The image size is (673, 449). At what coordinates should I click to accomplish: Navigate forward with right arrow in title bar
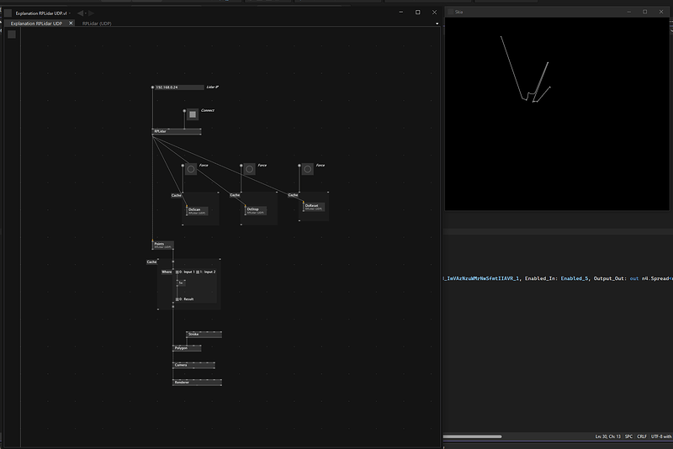point(91,13)
